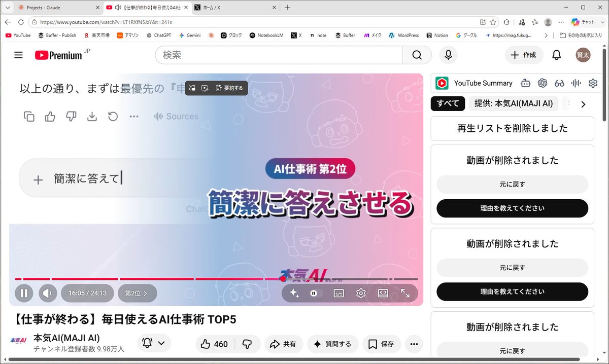The image size is (609, 364).
Task: Add this page to favorites with the star
Action: (x=493, y=22)
